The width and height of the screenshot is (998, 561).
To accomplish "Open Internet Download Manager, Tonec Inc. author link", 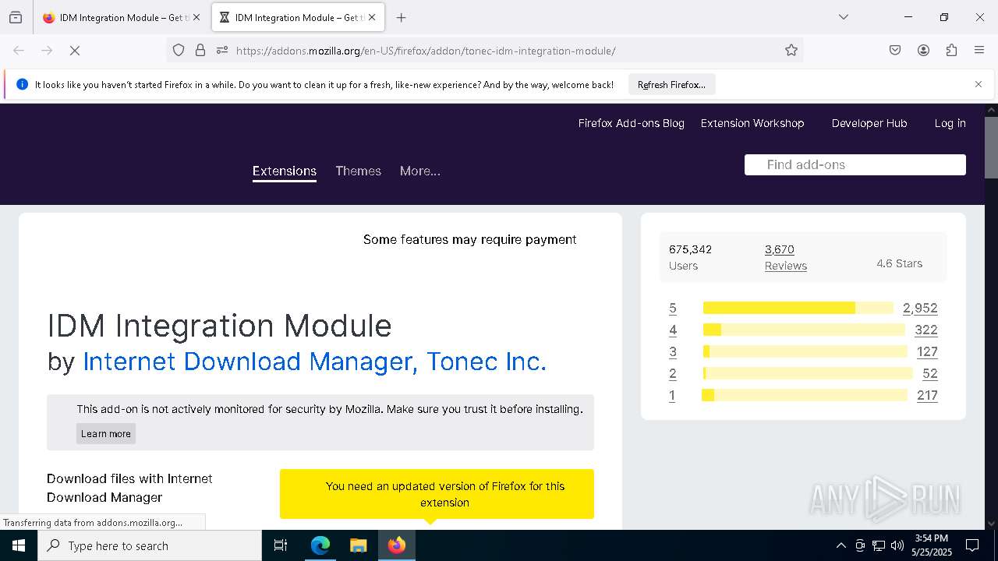I will [314, 362].
